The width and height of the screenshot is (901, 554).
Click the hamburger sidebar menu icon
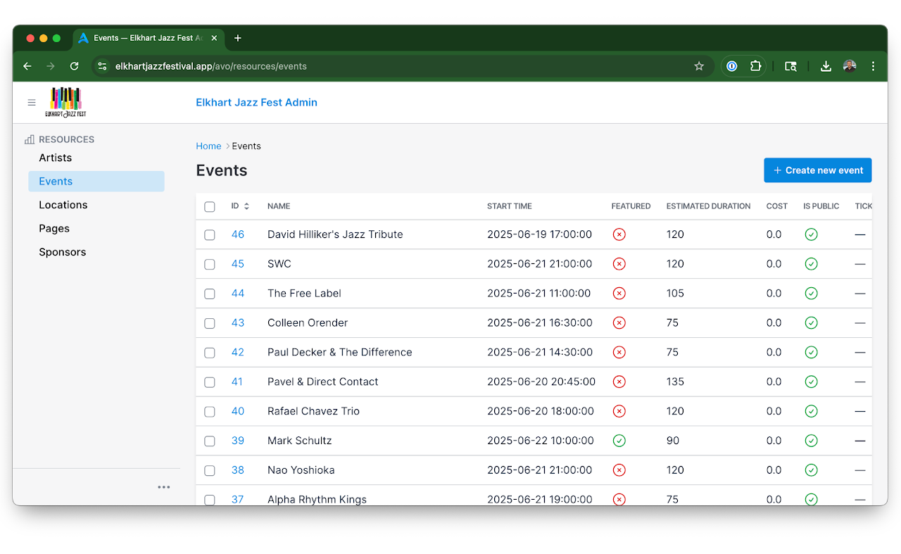pos(32,102)
